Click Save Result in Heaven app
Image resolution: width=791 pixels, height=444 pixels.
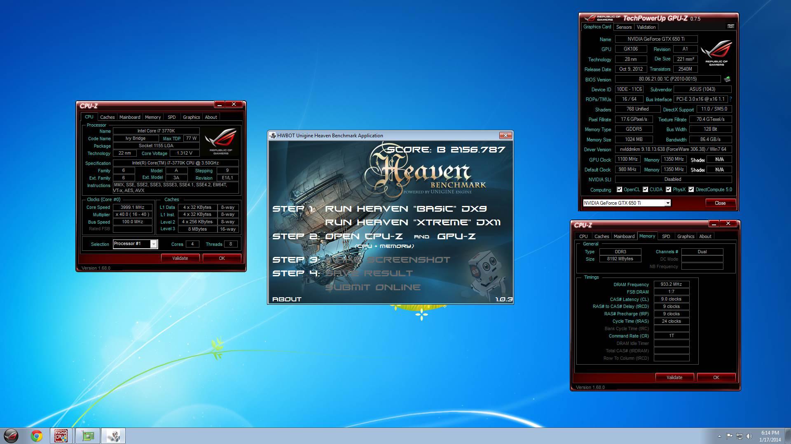coord(369,273)
